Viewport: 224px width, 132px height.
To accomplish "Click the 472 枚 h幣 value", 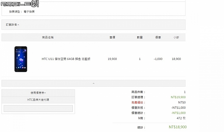I will [x=181, y=118].
